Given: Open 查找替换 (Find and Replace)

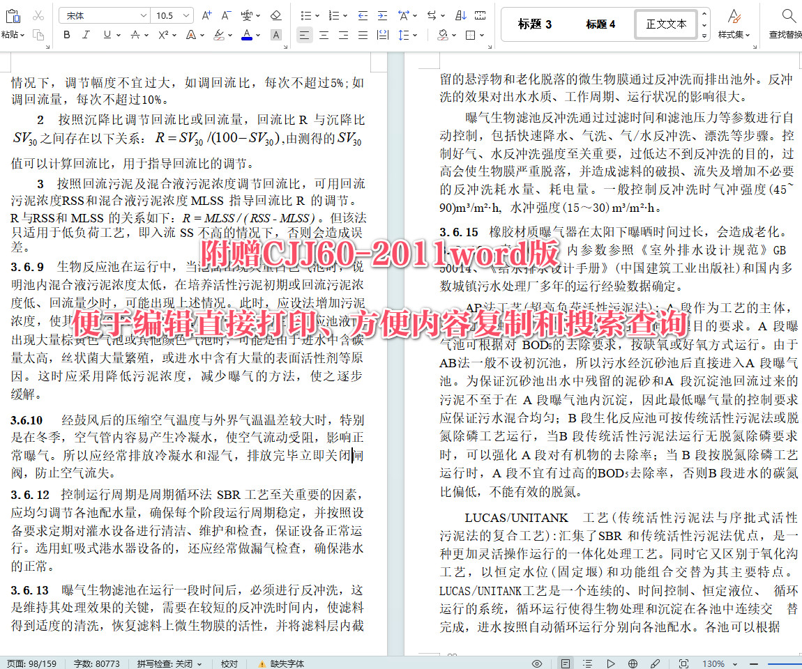Looking at the screenshot, I should tap(787, 24).
